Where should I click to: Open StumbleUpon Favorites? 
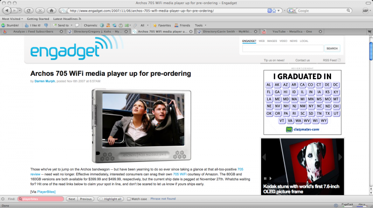pyautogui.click(x=162, y=25)
